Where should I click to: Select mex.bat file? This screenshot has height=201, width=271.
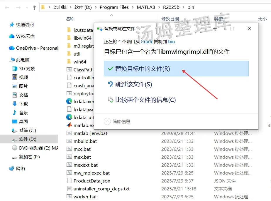[82, 157]
